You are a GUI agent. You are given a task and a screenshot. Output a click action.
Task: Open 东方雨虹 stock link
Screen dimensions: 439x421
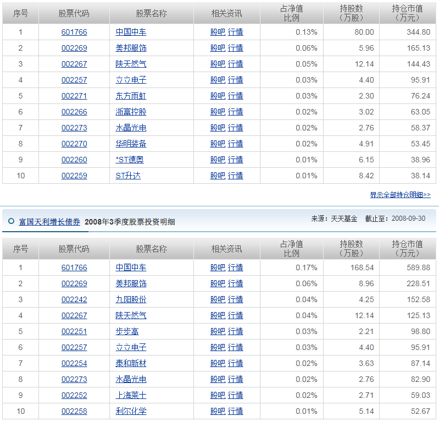point(131,96)
